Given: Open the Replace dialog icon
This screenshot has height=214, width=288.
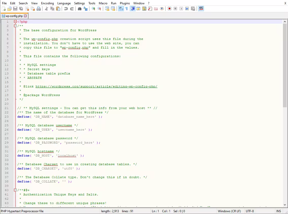Looking at the screenshot, I should (86, 9).
